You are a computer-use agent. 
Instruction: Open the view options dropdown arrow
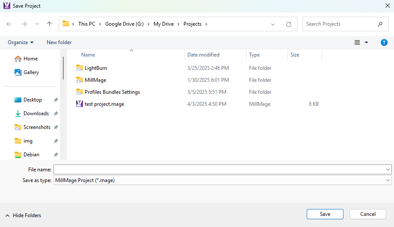[x=366, y=42]
